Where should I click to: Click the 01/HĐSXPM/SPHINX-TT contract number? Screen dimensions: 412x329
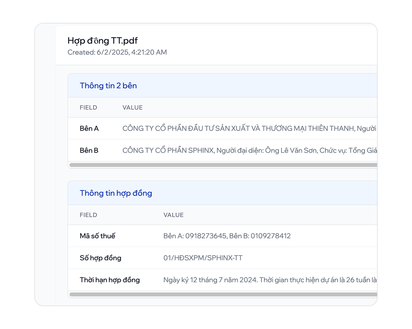[x=203, y=258]
